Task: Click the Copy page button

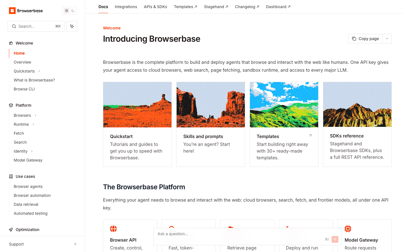Action: tap(365, 39)
